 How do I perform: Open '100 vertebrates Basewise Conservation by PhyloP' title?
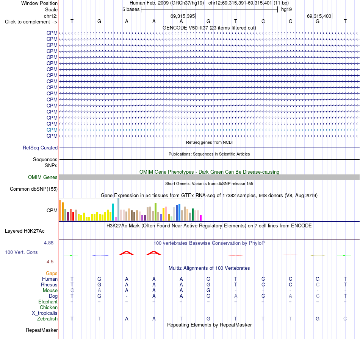pyautogui.click(x=209, y=243)
